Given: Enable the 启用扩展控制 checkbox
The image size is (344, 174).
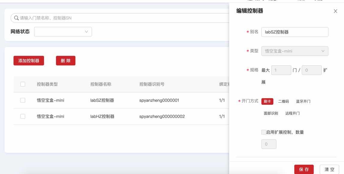Looking at the screenshot, I should (264, 132).
